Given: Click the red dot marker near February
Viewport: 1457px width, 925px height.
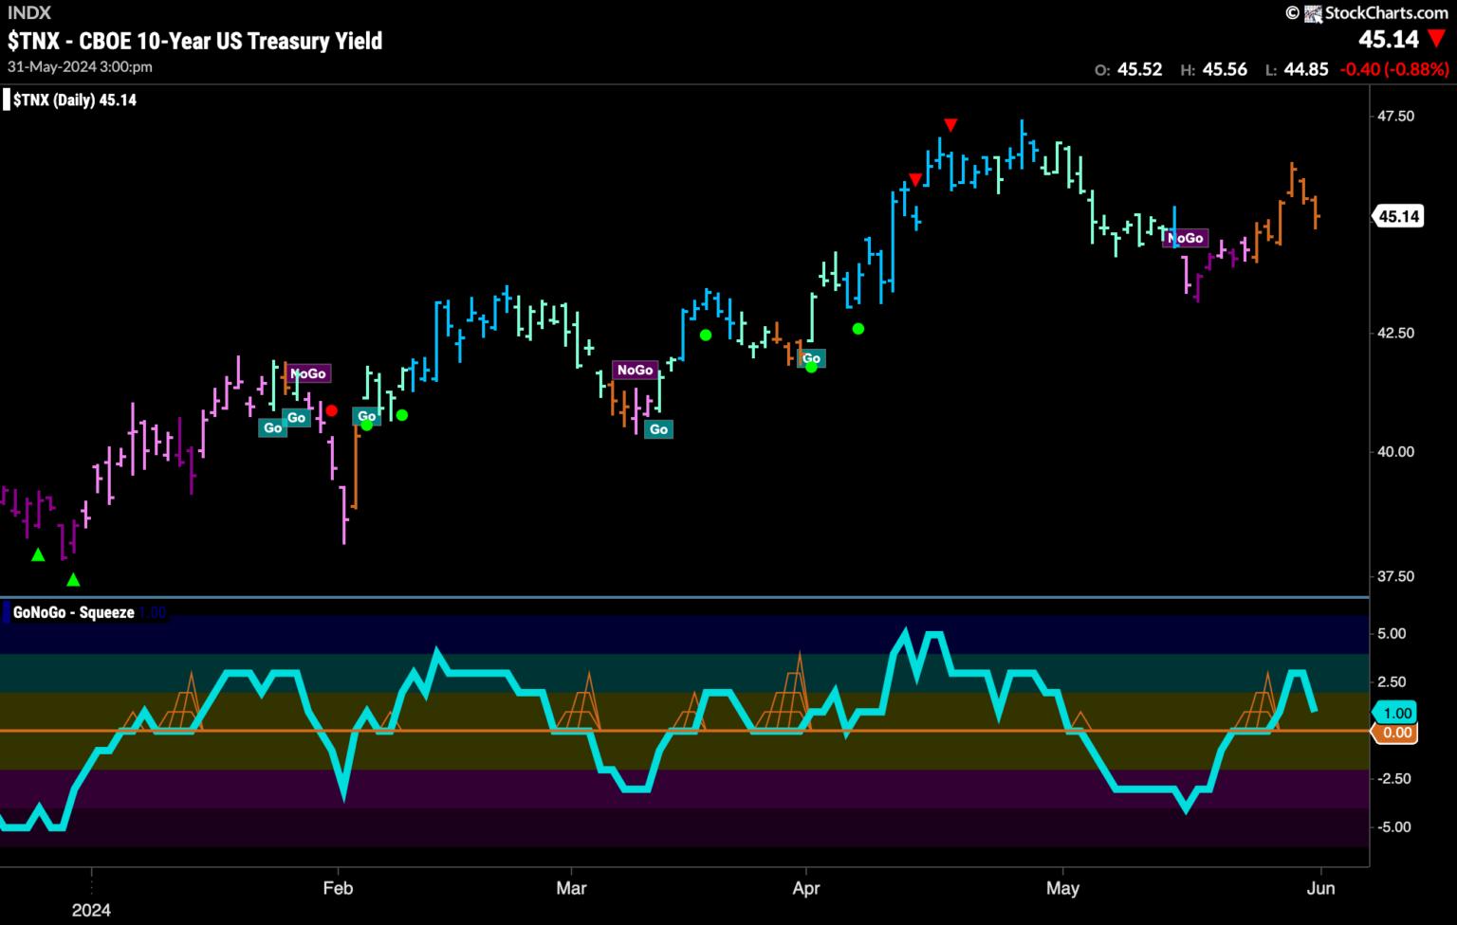Looking at the screenshot, I should tap(331, 410).
